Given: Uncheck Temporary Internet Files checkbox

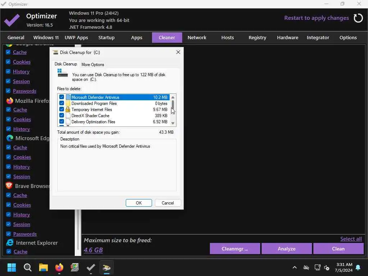Looking at the screenshot, I should click(61, 109).
